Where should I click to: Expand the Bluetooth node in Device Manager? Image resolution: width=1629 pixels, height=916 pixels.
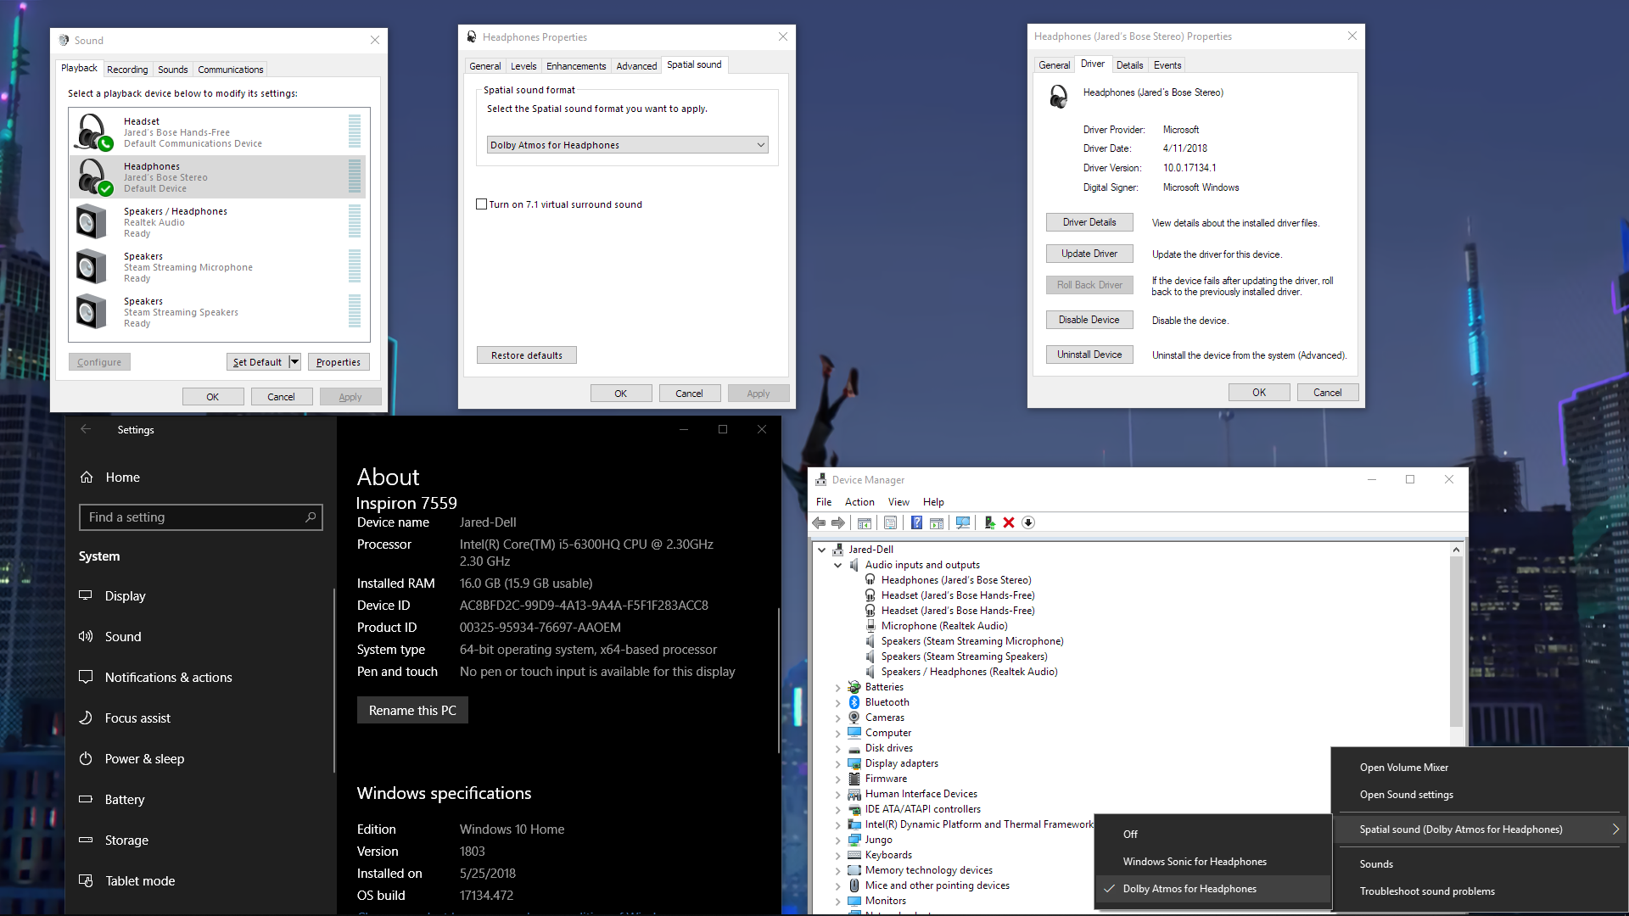click(x=837, y=703)
